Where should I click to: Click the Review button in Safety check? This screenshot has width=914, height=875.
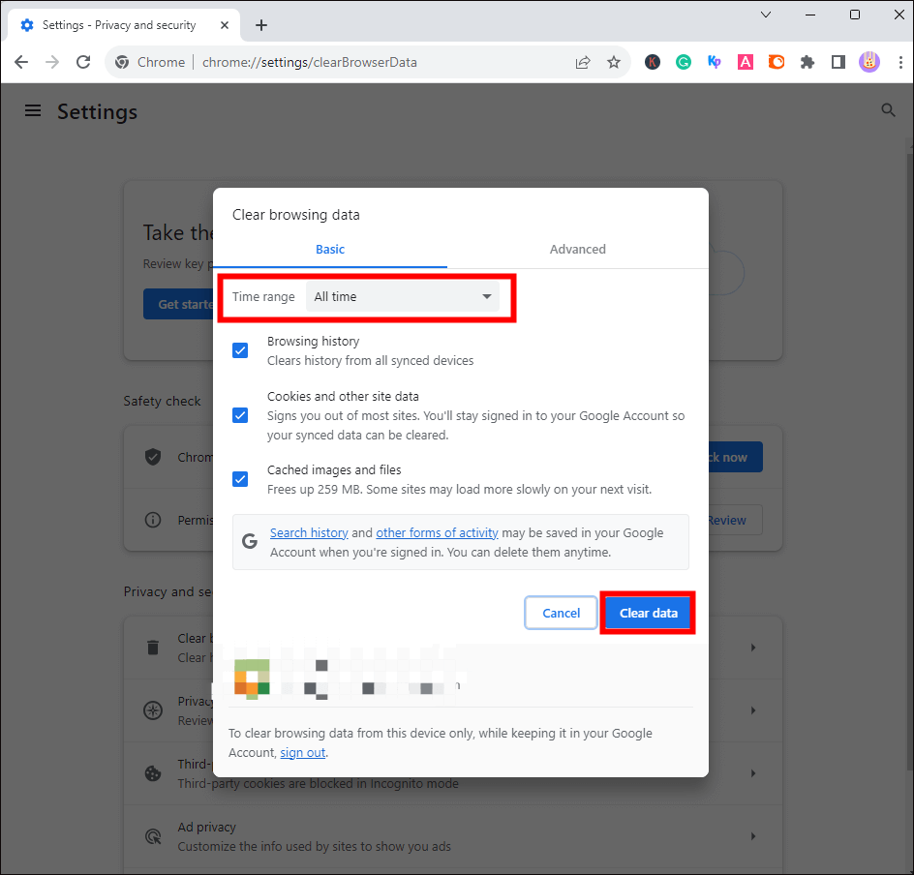click(735, 520)
